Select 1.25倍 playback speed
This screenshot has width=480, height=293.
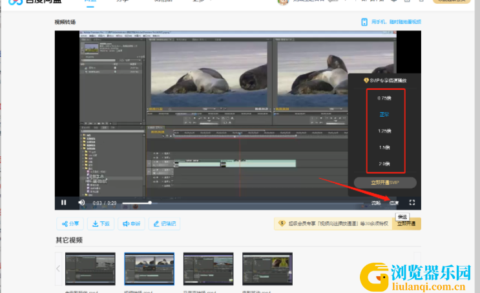[384, 131]
